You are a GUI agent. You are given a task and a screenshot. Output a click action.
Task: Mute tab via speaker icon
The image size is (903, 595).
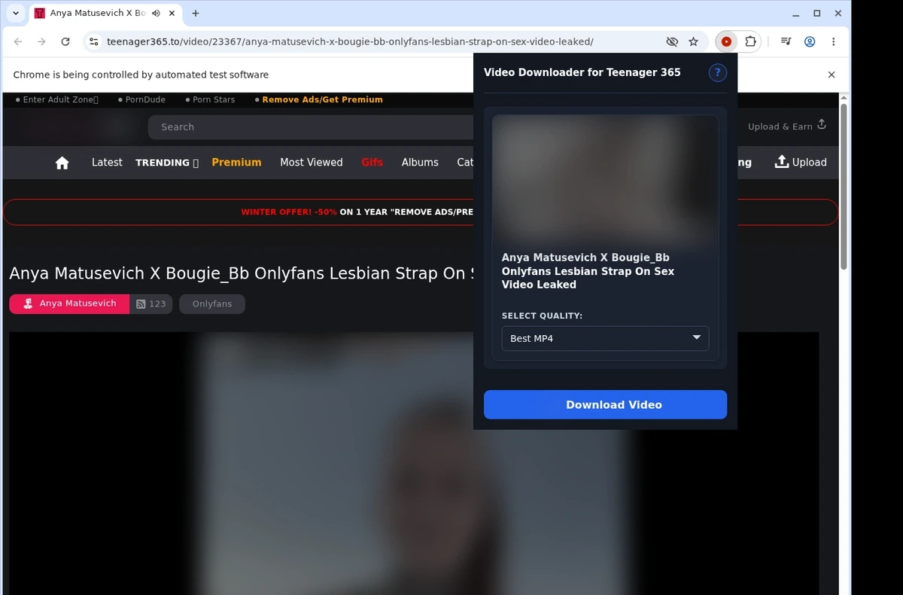coord(156,14)
